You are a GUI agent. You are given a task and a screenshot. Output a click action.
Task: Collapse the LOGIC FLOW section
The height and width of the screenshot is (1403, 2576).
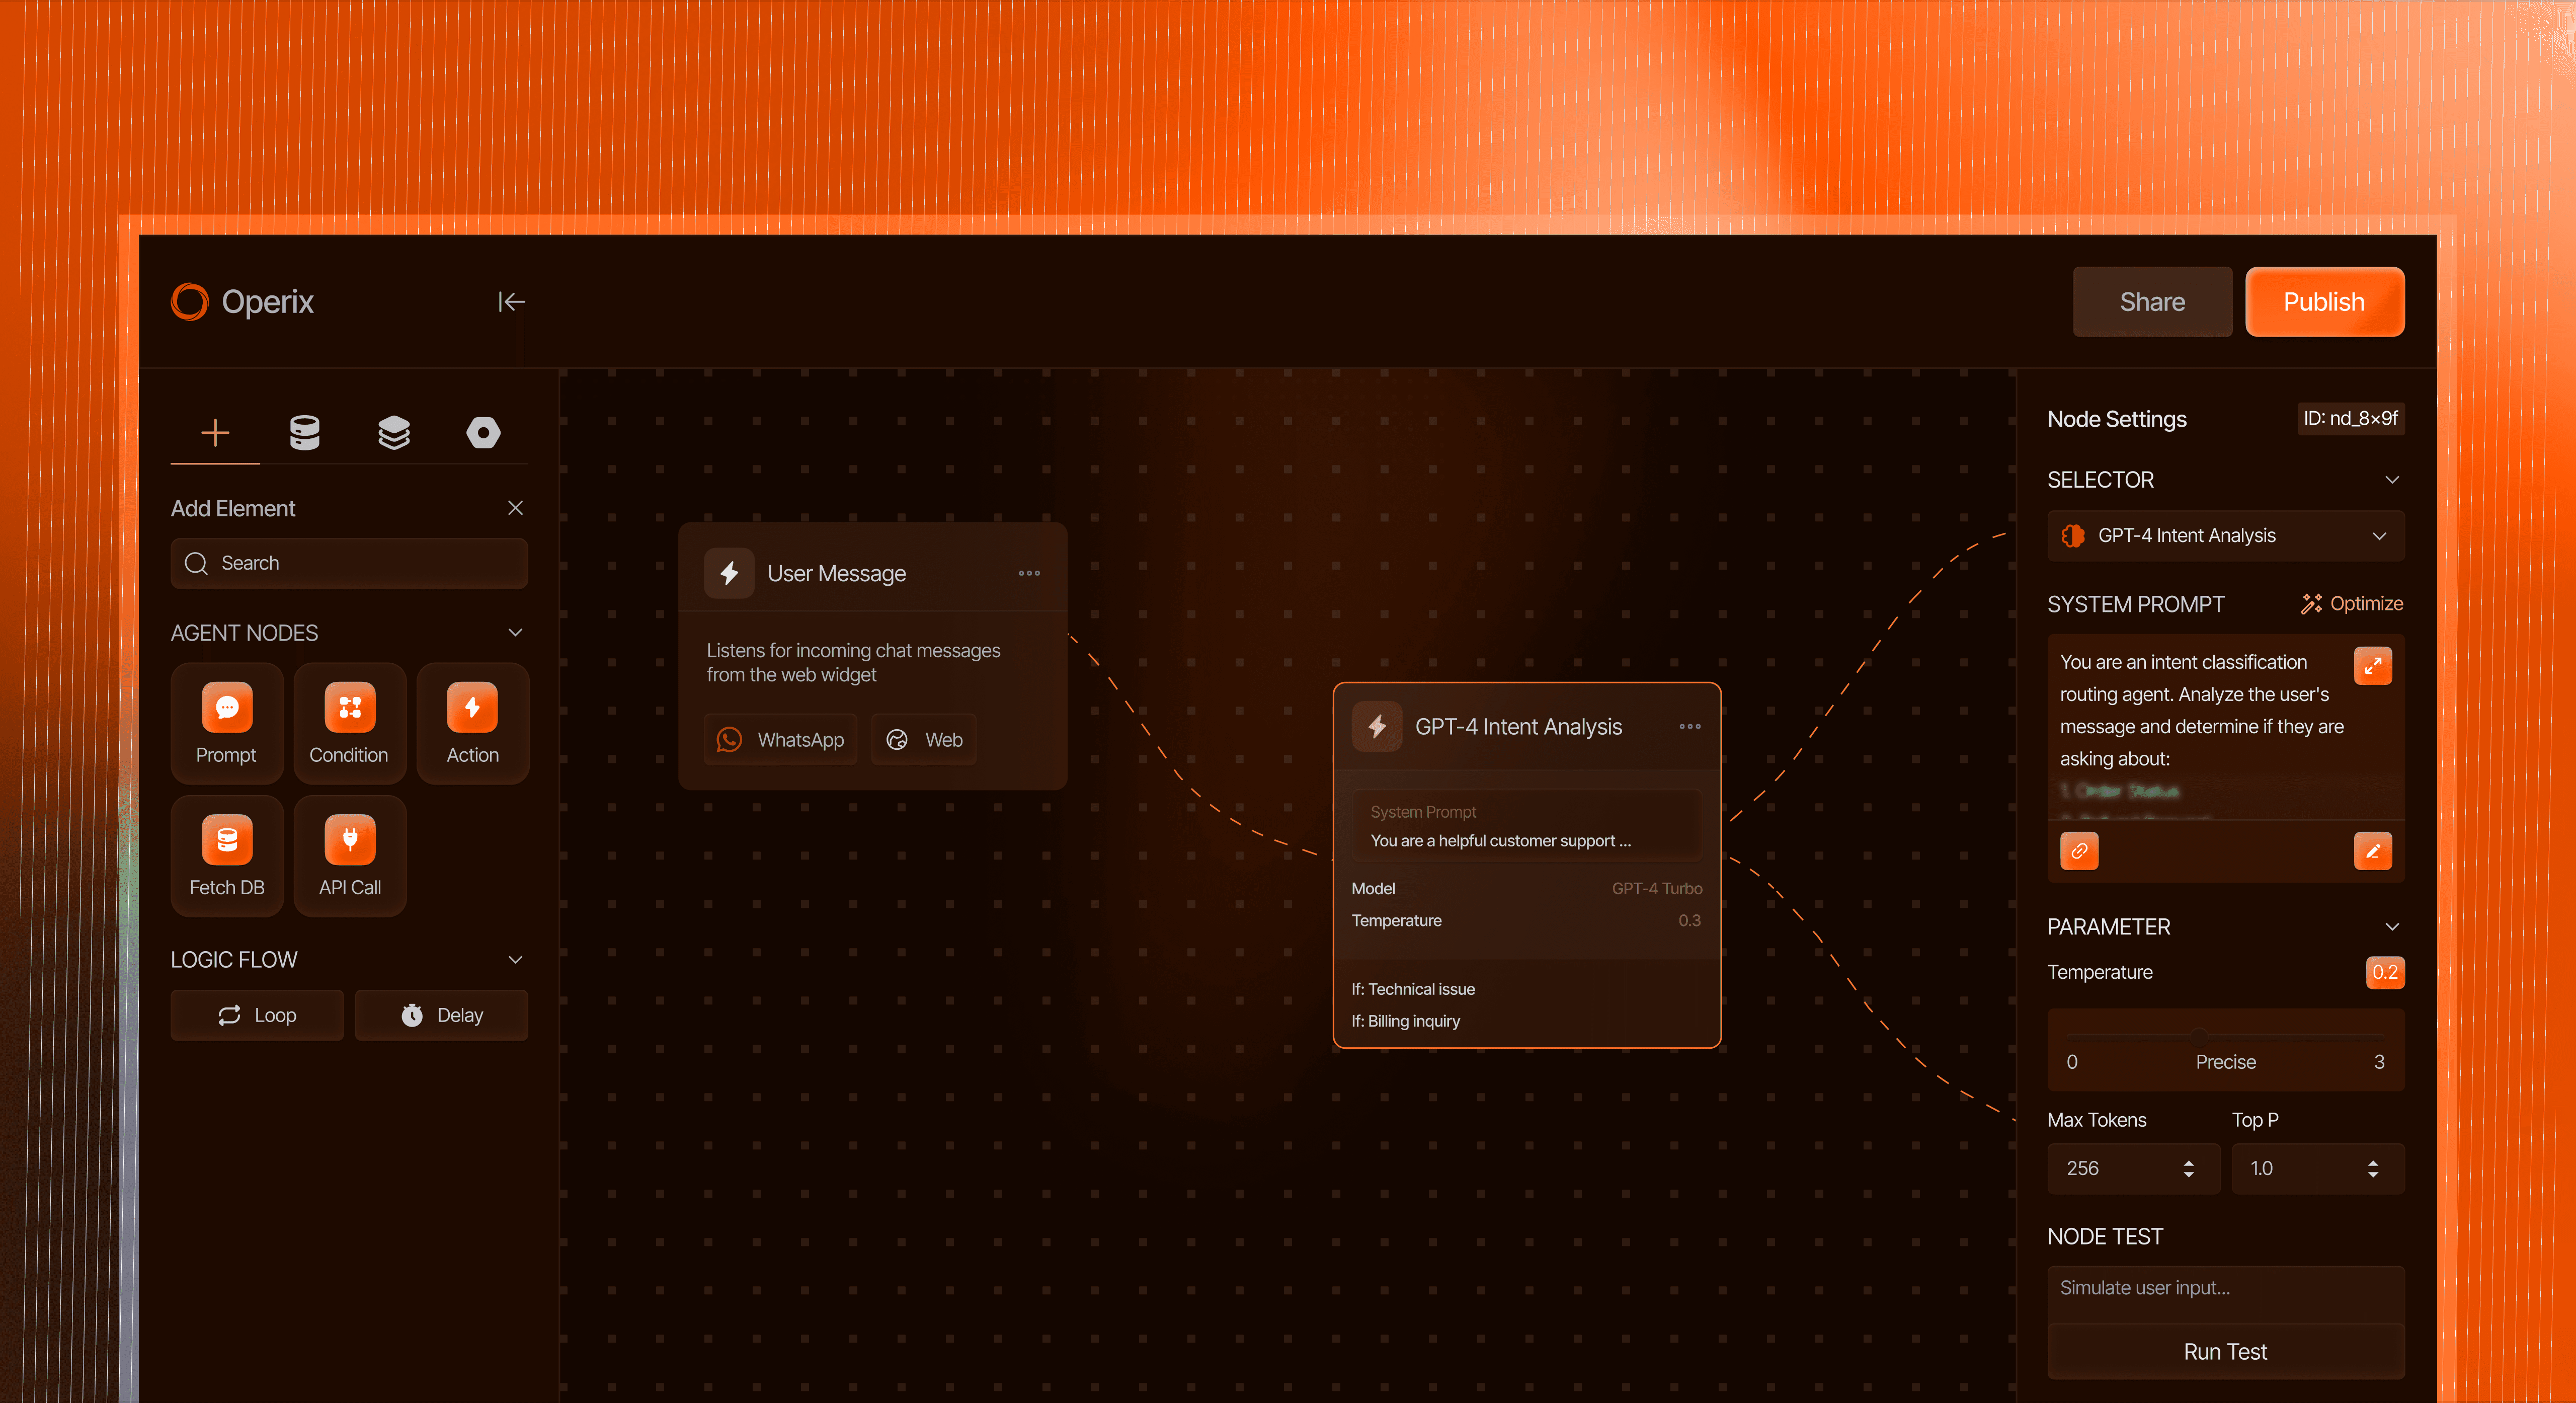pyautogui.click(x=515, y=960)
